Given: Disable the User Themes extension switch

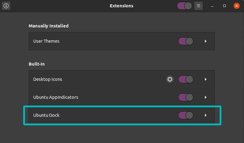Looking at the screenshot, I should (x=186, y=41).
